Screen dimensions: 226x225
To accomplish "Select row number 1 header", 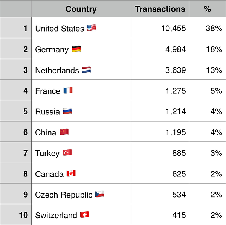I will click(x=16, y=29).
